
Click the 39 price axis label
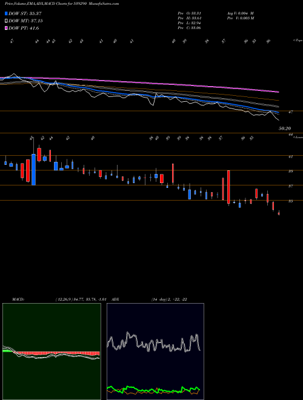pyautogui.click(x=291, y=172)
